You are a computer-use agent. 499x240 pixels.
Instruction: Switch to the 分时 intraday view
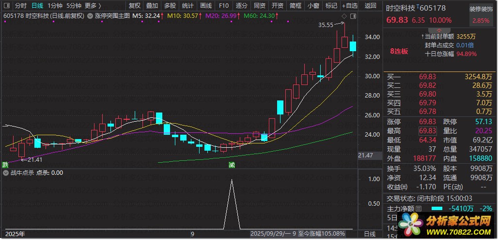(x=20, y=6)
